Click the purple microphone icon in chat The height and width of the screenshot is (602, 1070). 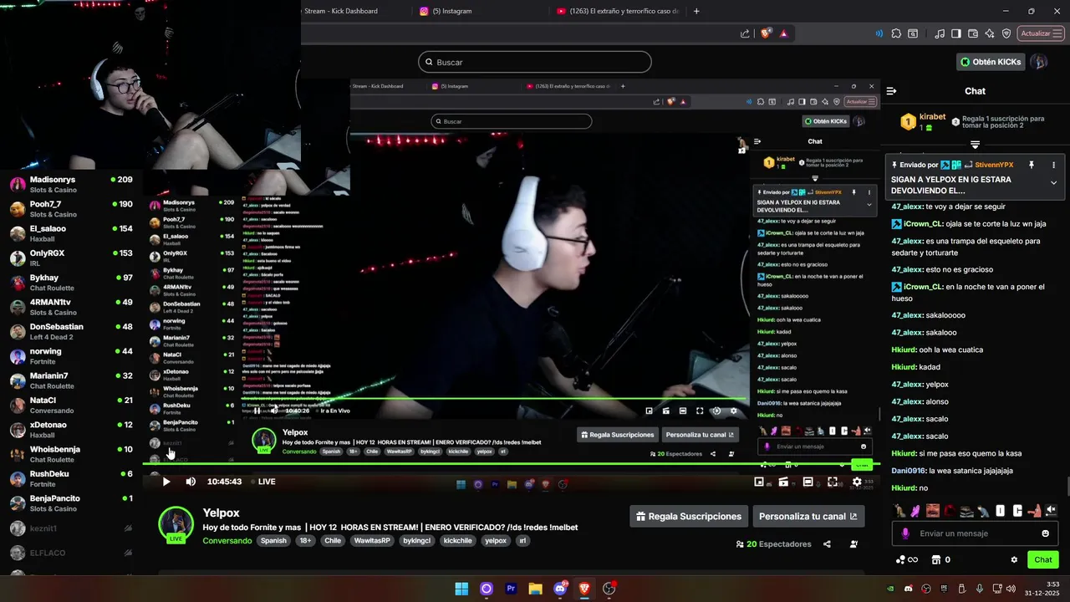point(905,533)
